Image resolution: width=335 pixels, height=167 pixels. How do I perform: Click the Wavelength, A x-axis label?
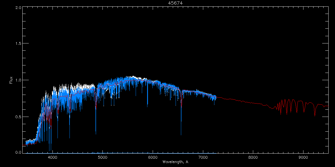(x=175, y=162)
